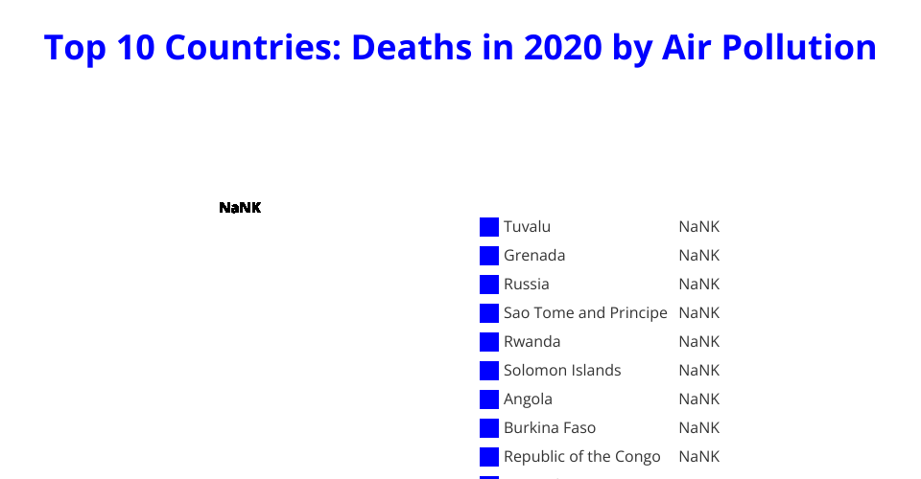Screen dimensions: 921x479
Task: Click the Republic of the Congo swatch
Action: click(x=489, y=457)
